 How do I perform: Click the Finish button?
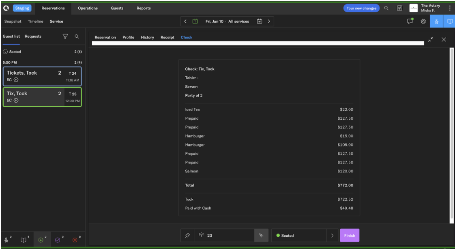click(349, 235)
